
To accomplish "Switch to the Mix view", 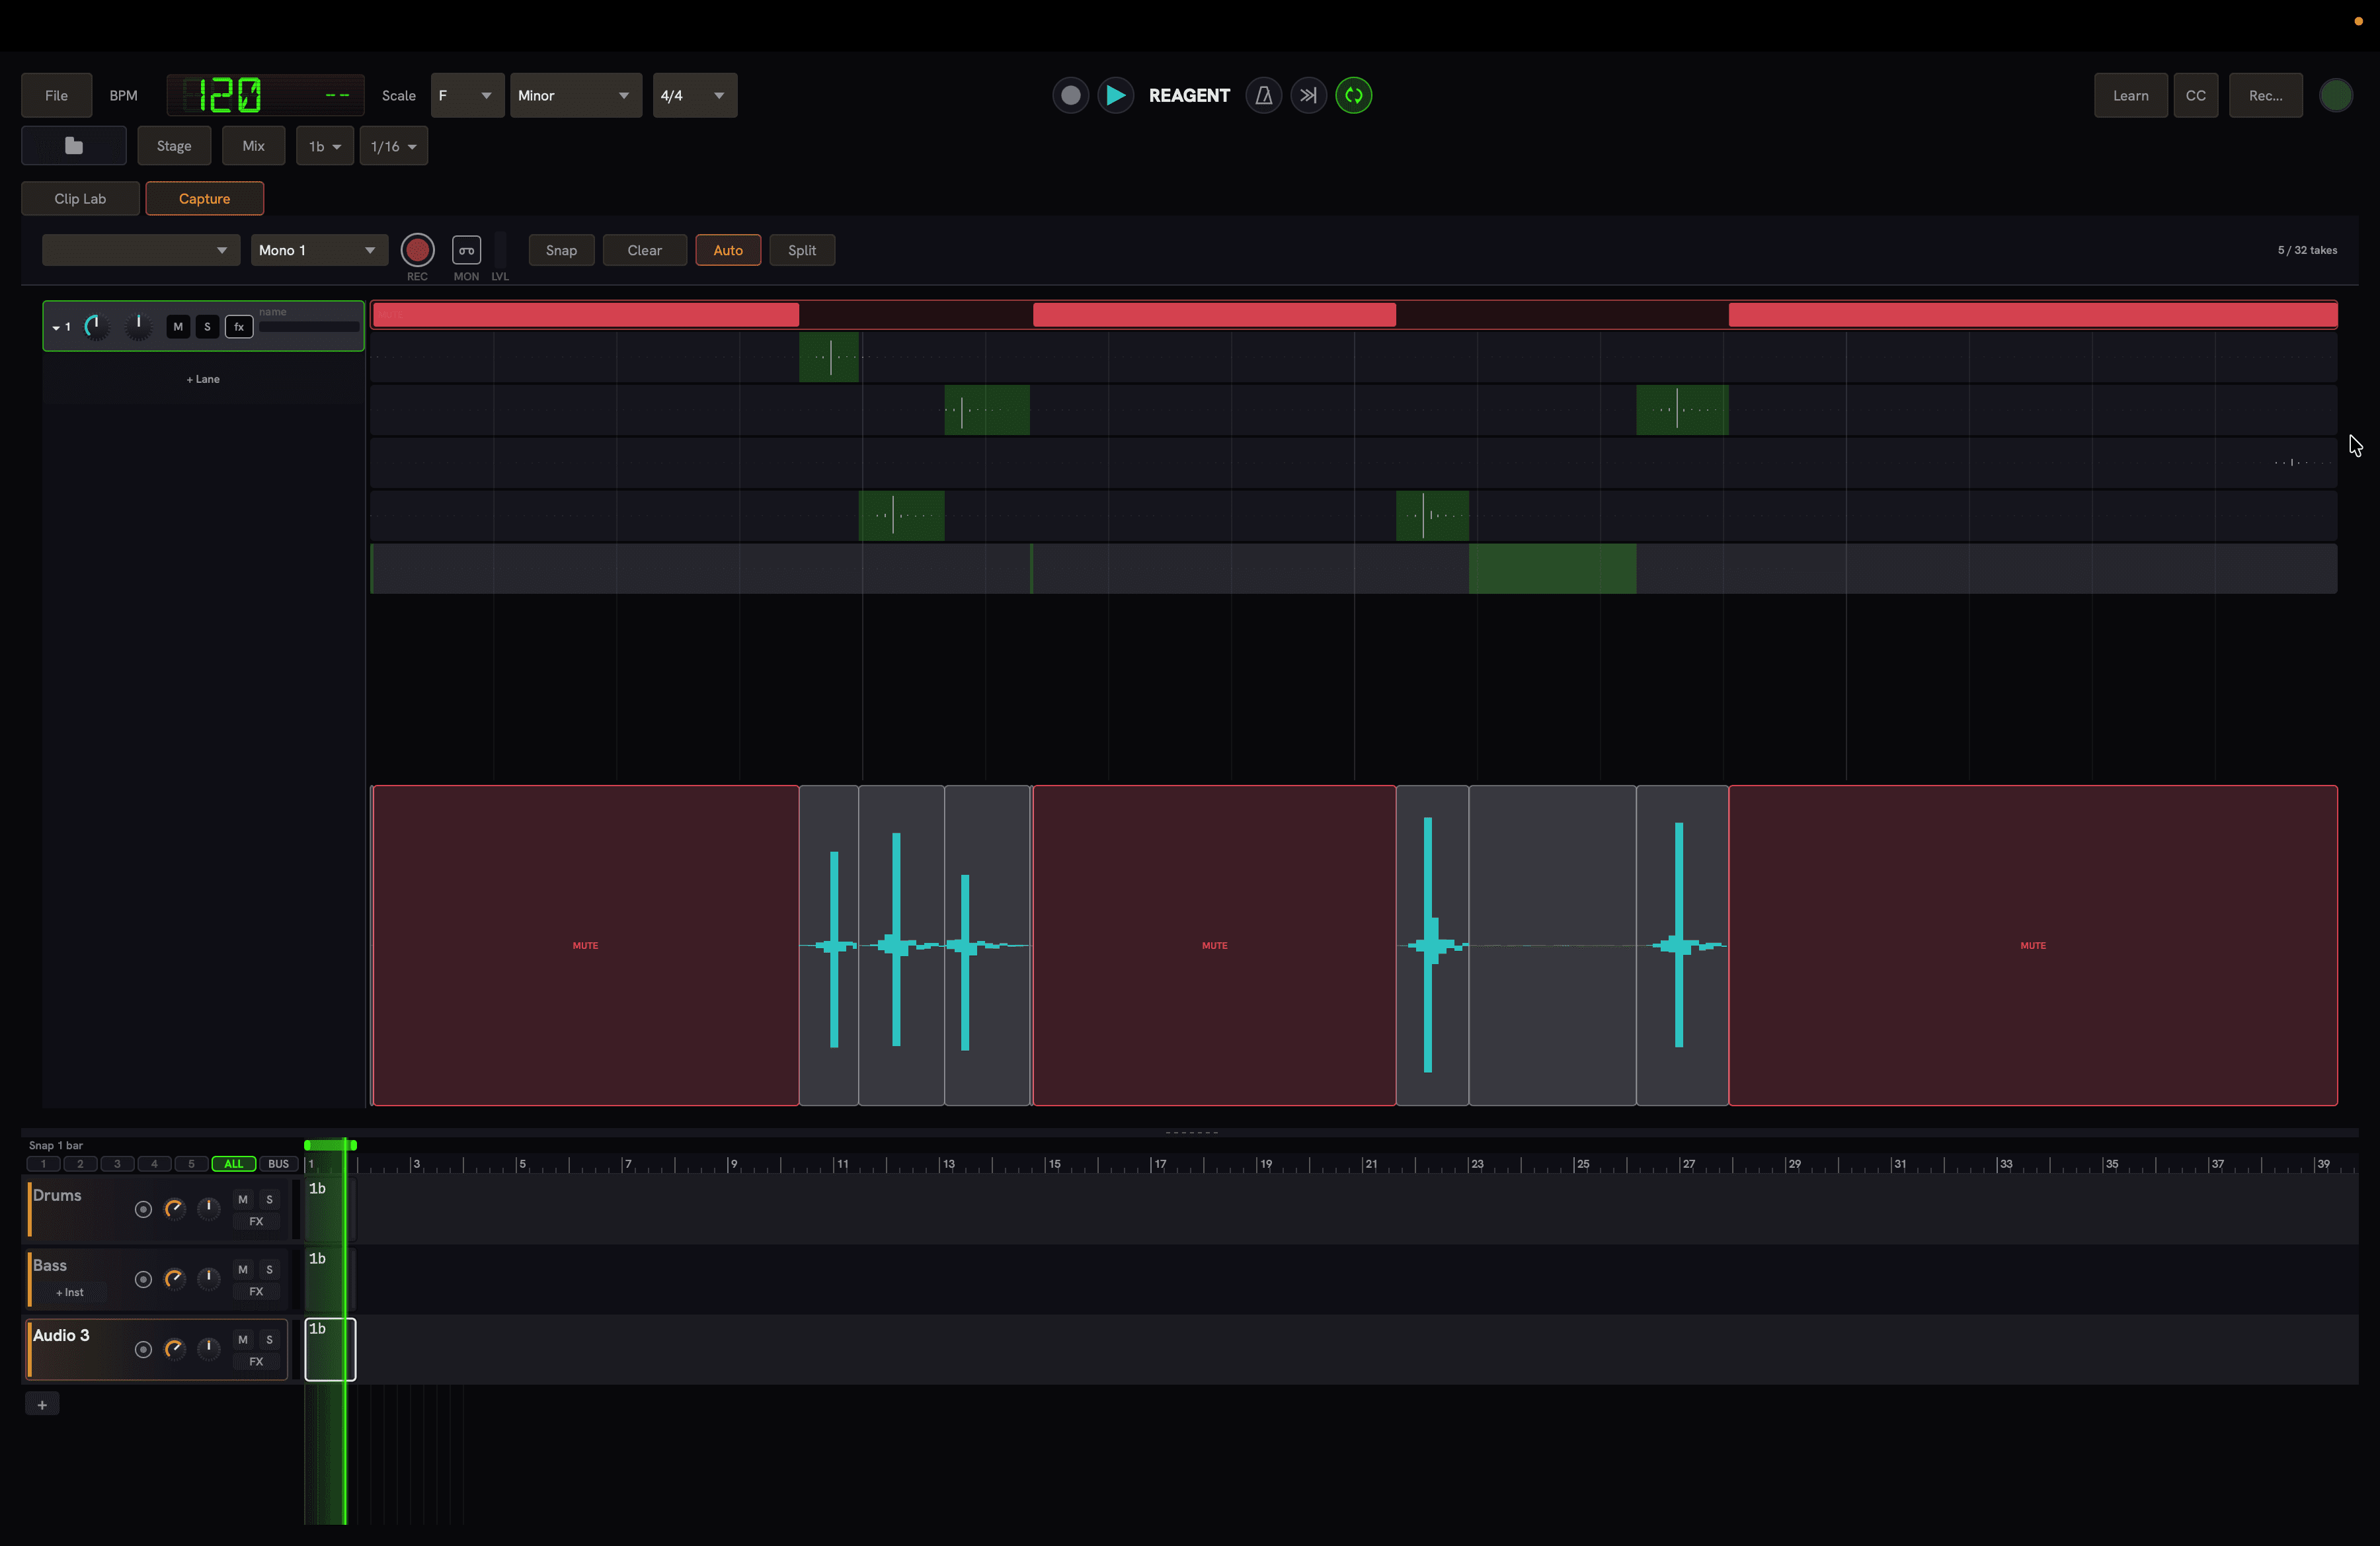I will 254,146.
